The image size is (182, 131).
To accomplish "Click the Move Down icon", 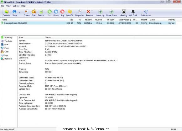I will pos(112,13).
